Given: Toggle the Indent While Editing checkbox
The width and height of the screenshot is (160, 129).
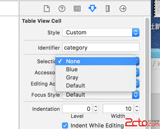Looking at the screenshot, I should (65, 125).
